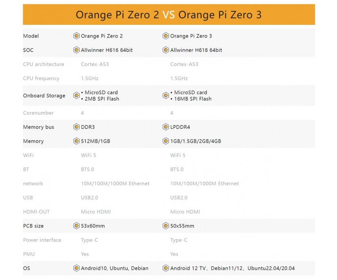Click the Zero 2 Cortex-A53 value
The image size is (337, 280).
point(95,64)
